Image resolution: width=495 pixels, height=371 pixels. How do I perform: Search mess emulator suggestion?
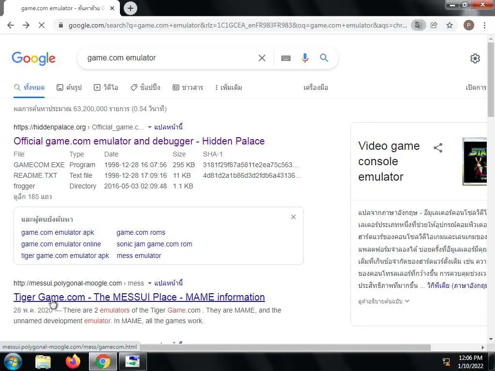click(x=139, y=256)
